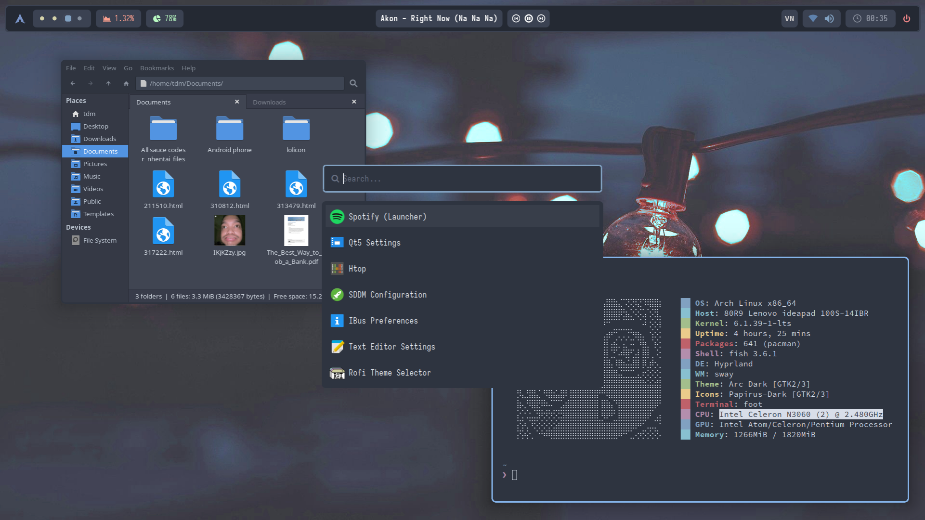Click the file manager path bar
925x520 pixels.
click(241, 83)
